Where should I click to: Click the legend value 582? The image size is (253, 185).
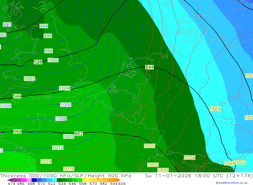(x=103, y=184)
